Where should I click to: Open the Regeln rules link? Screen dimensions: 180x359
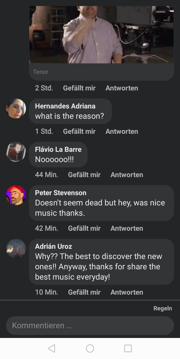click(x=162, y=308)
